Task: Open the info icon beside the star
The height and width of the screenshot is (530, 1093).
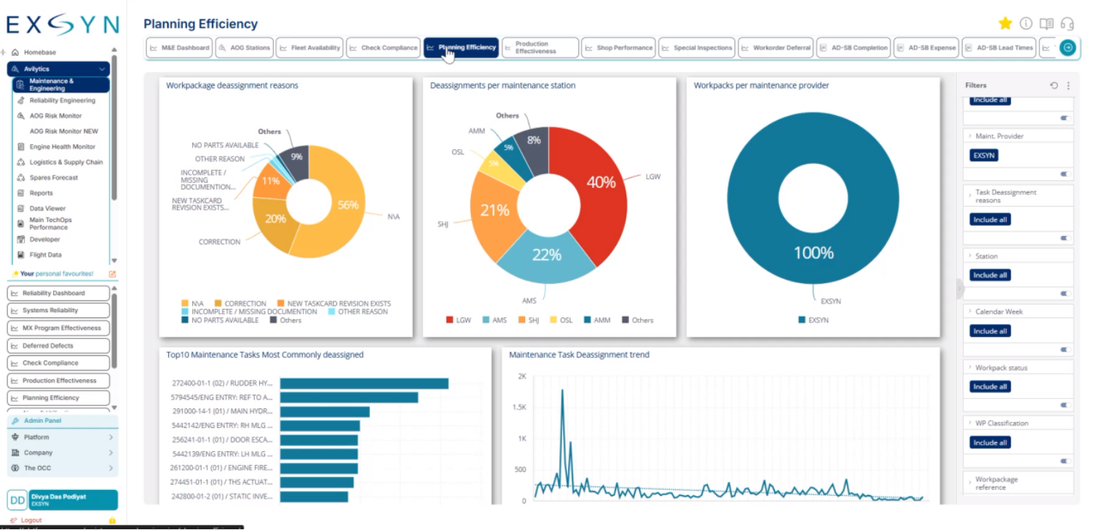Action: [1026, 23]
